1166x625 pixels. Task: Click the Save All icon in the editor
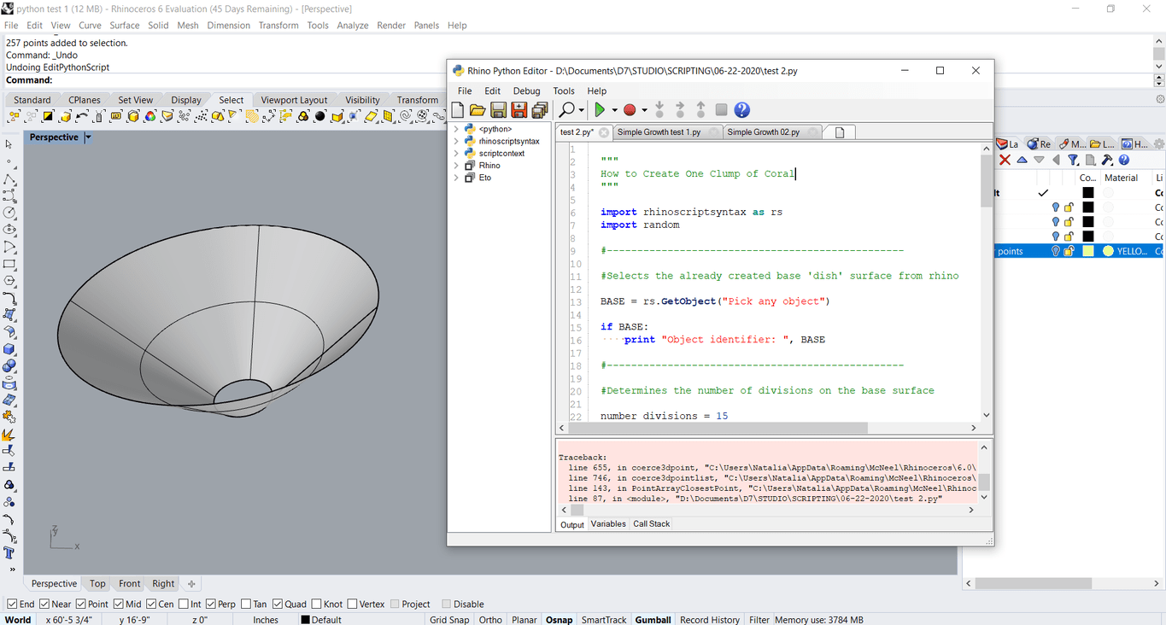(x=539, y=110)
